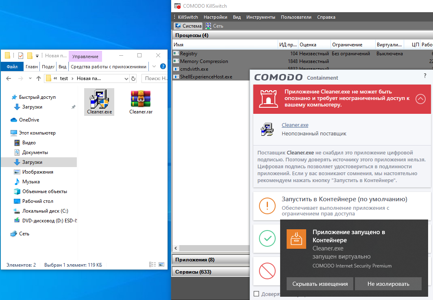Image resolution: width=433 pixels, height=300 pixels.
Task: Open the Справка menu in KillSwitch
Action: coord(326,17)
